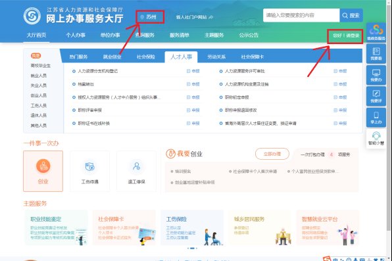Select 失业人员 in the role list
The height and width of the screenshot is (261, 392).
coord(39,85)
